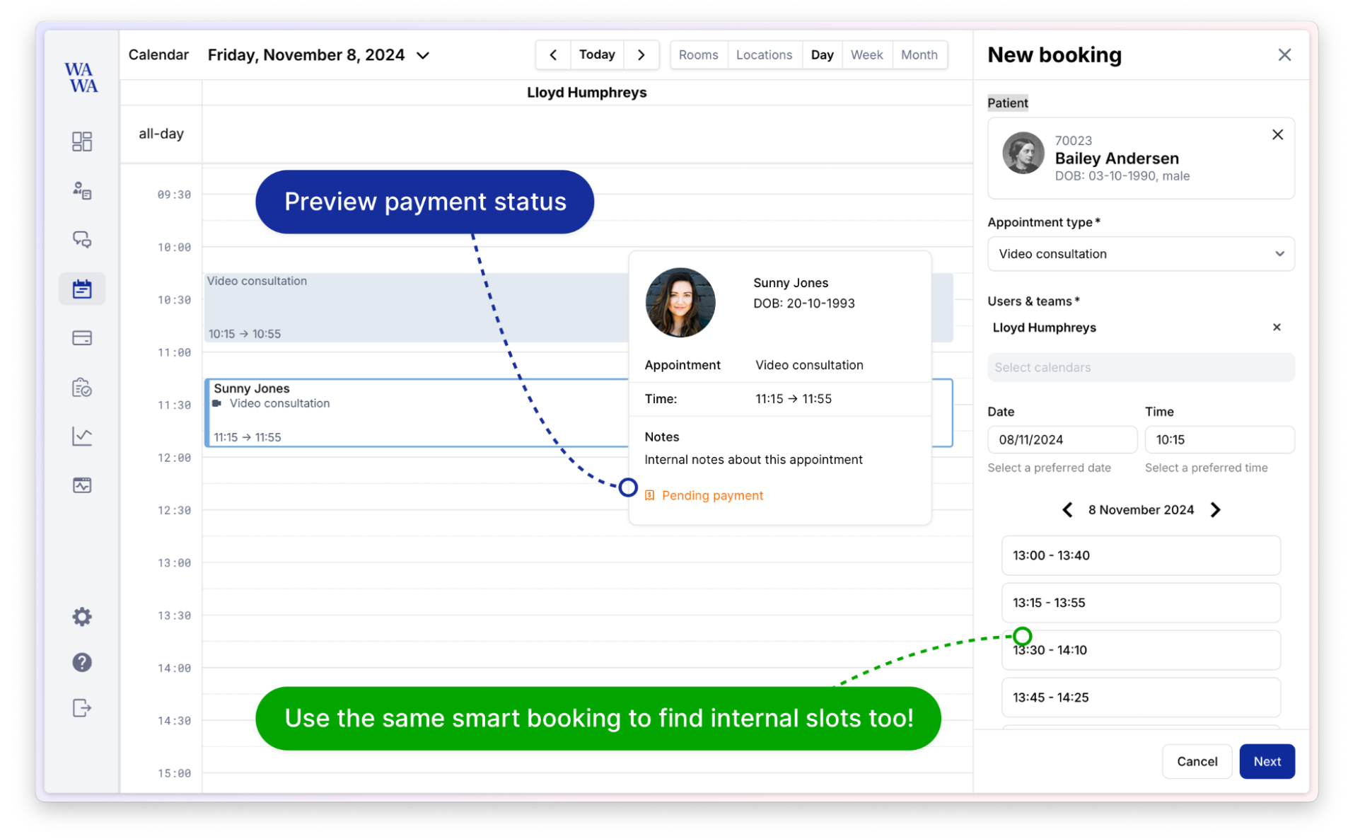The height and width of the screenshot is (839, 1348).
Task: Switch to Month view tab
Action: 919,55
